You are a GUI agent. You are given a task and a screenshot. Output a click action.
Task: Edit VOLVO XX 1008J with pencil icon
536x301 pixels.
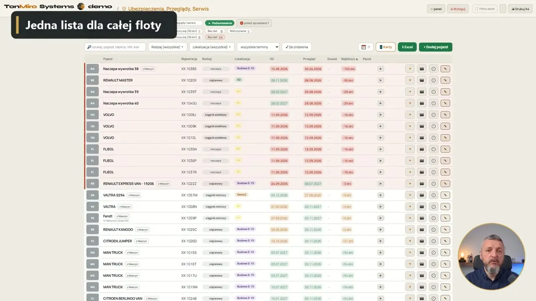click(x=445, y=115)
